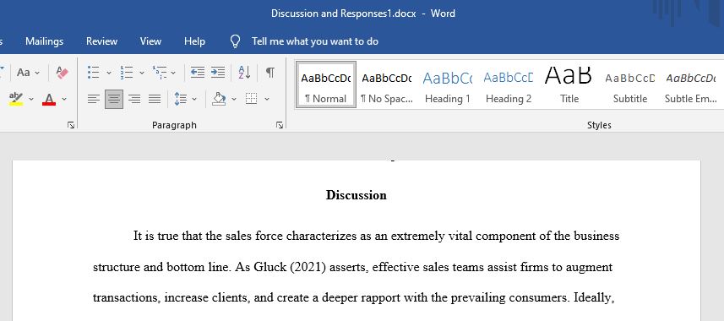Toggle the numbered list
Viewport: 724px width, 321px height.
click(x=127, y=73)
